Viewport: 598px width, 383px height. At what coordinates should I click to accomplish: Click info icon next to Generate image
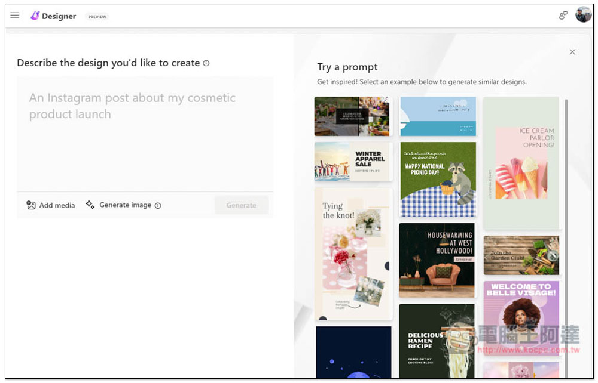pos(158,206)
